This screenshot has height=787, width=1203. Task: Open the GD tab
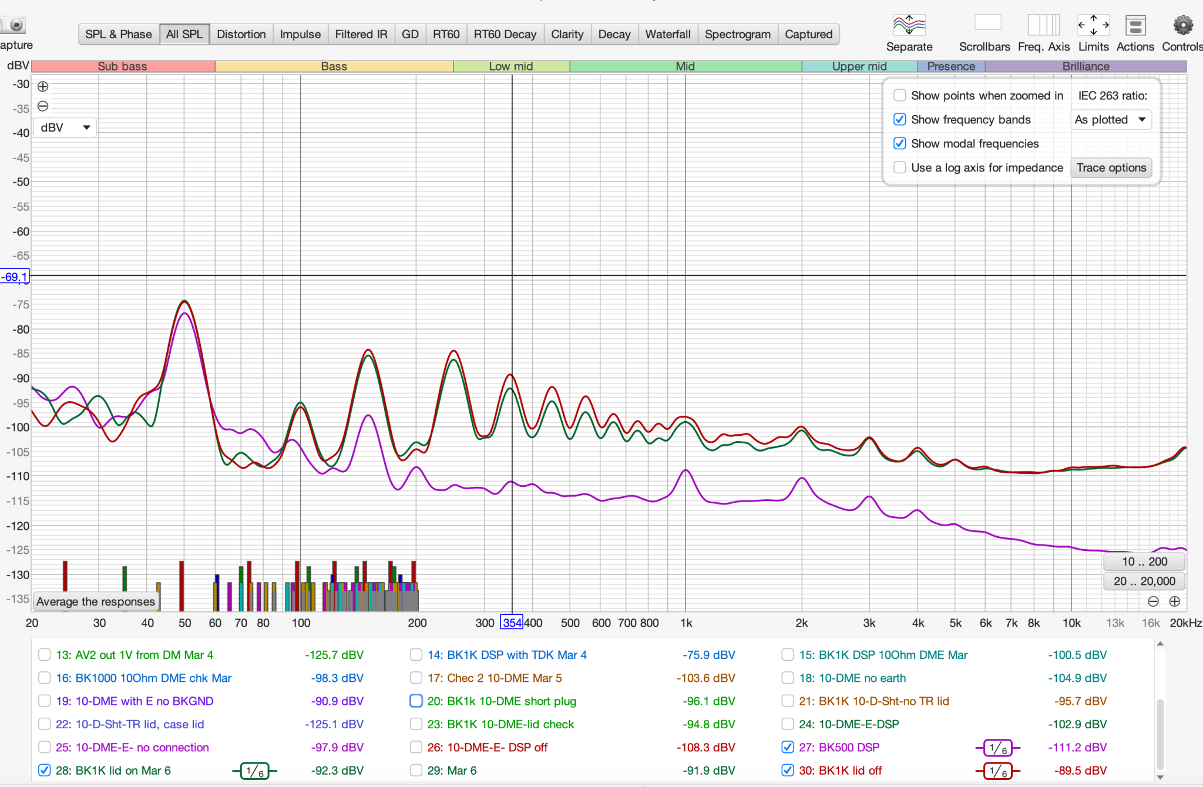click(x=410, y=34)
